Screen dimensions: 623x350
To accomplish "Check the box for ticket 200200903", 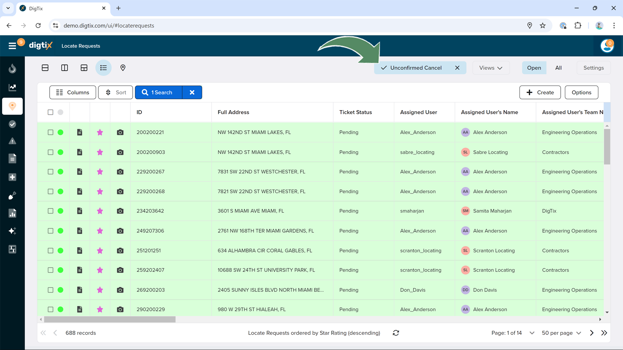I will 50,152.
